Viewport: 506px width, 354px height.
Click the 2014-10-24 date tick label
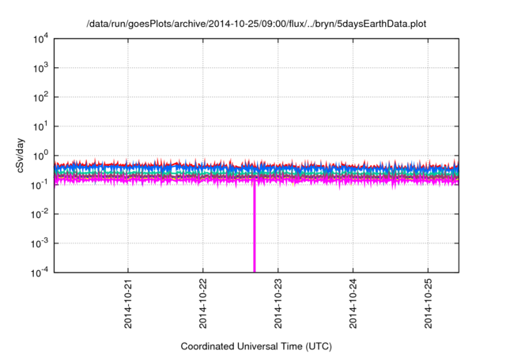coord(353,303)
